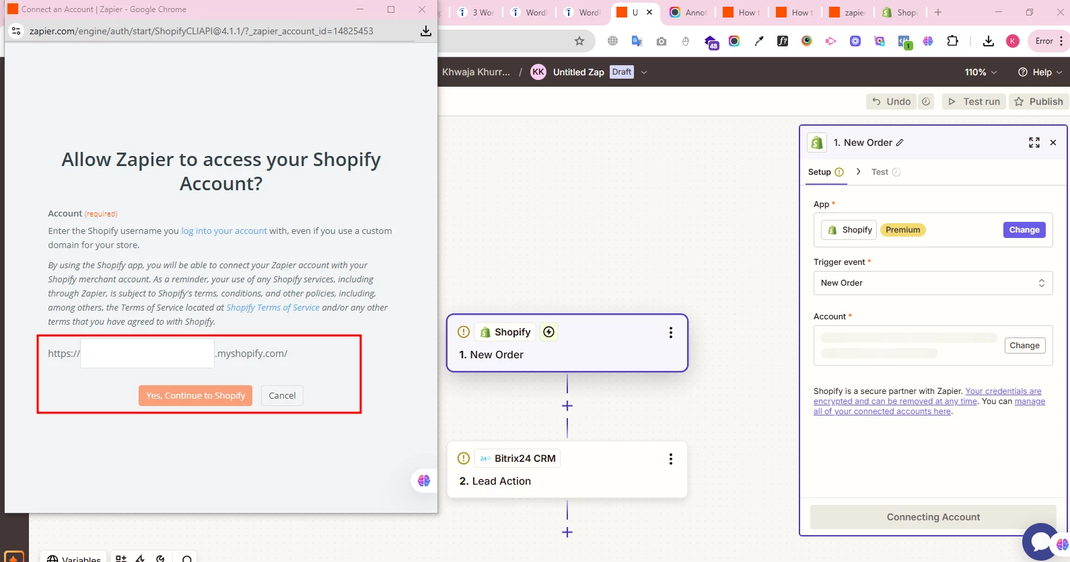Click the Test run button
Viewport: 1070px width, 562px height.
[x=974, y=102]
